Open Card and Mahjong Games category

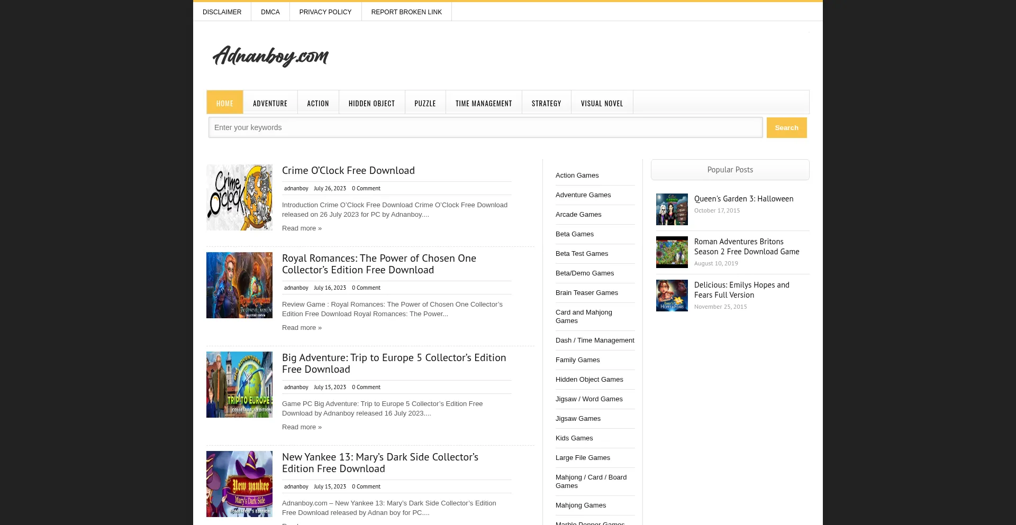tap(584, 316)
